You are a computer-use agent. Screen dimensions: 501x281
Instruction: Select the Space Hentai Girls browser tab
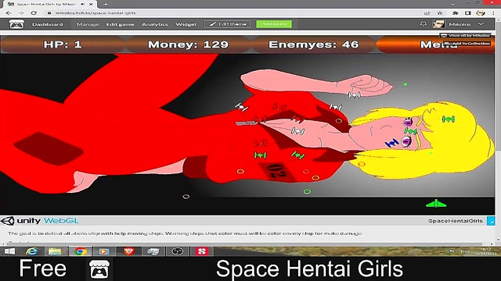(x=51, y=4)
